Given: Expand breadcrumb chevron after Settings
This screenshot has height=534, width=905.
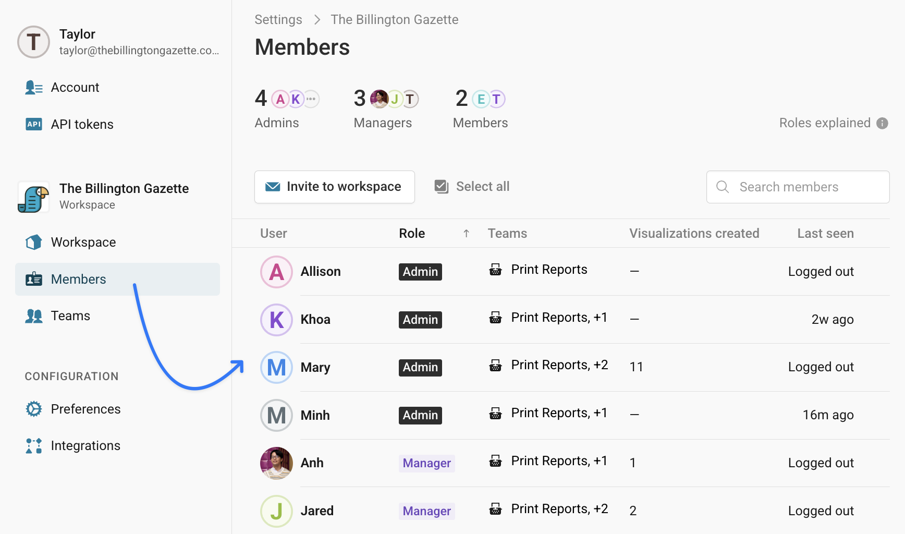Looking at the screenshot, I should (x=317, y=20).
